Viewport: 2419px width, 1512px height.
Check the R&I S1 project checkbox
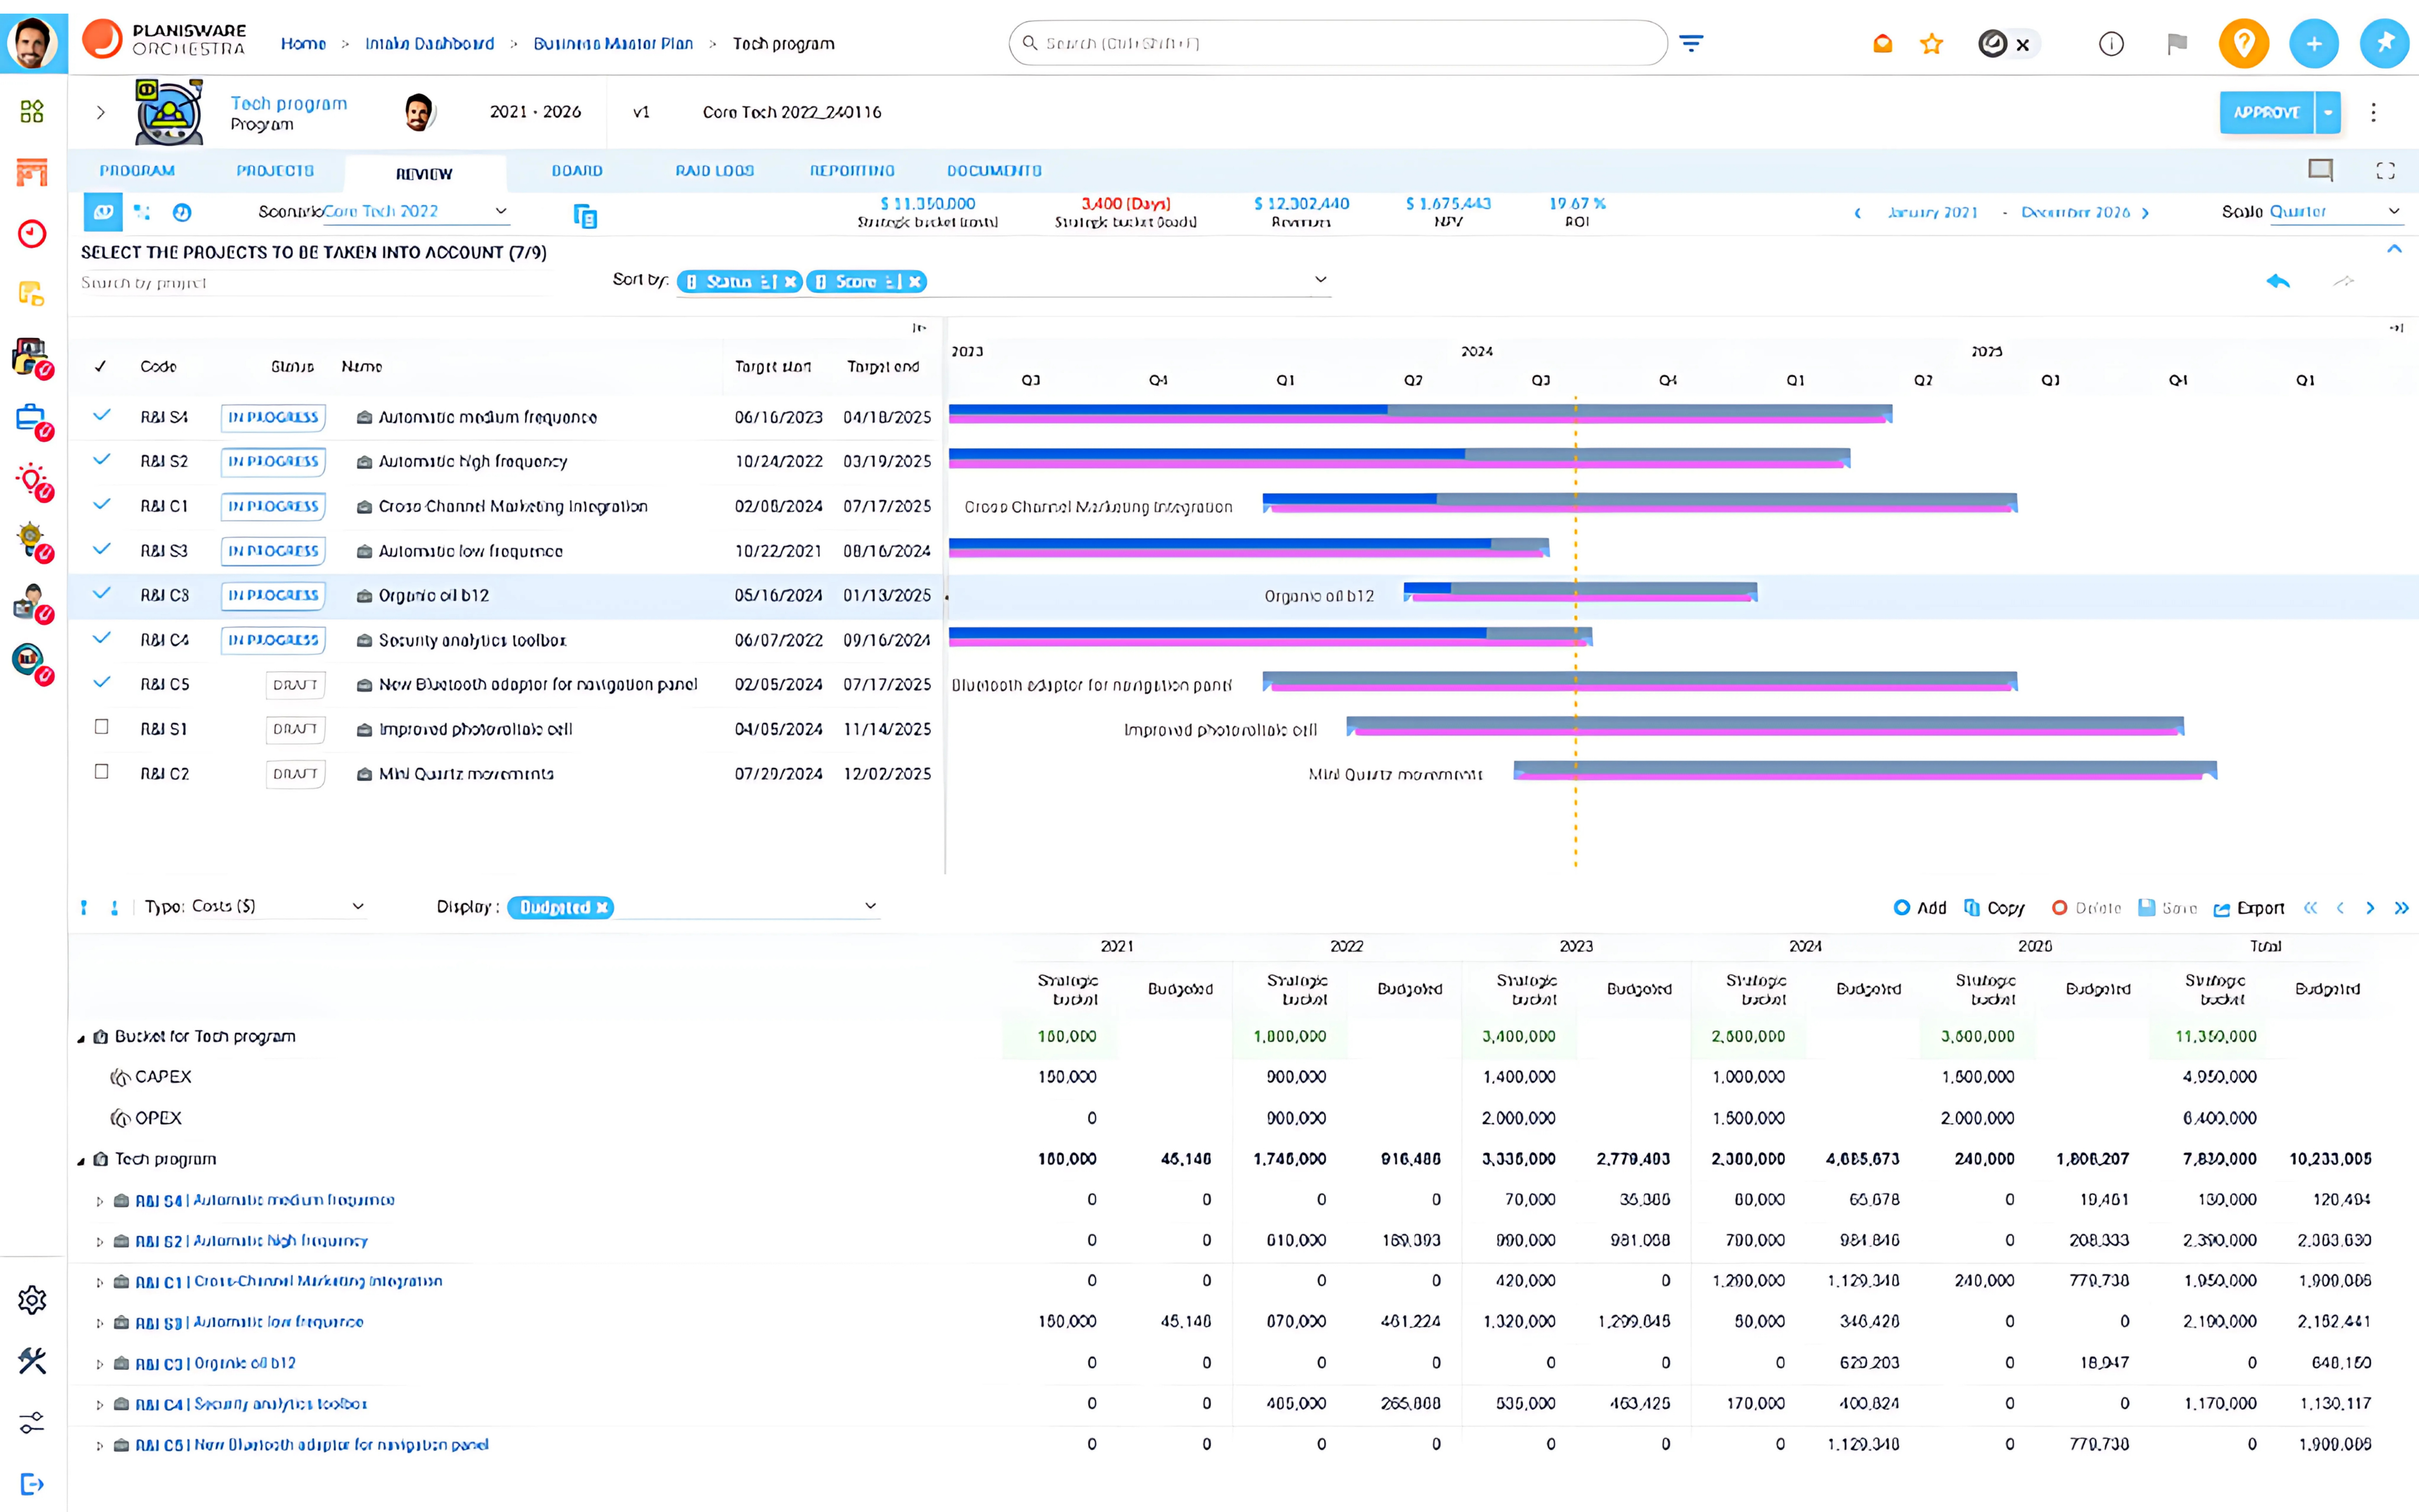click(x=101, y=727)
